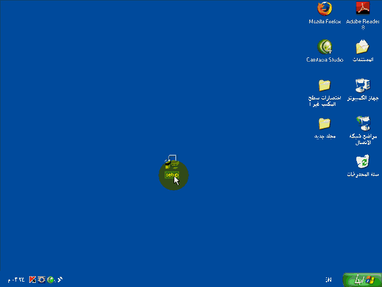
Task: Open the Mozilla Firefox desktop shortcut
Action: (325, 9)
